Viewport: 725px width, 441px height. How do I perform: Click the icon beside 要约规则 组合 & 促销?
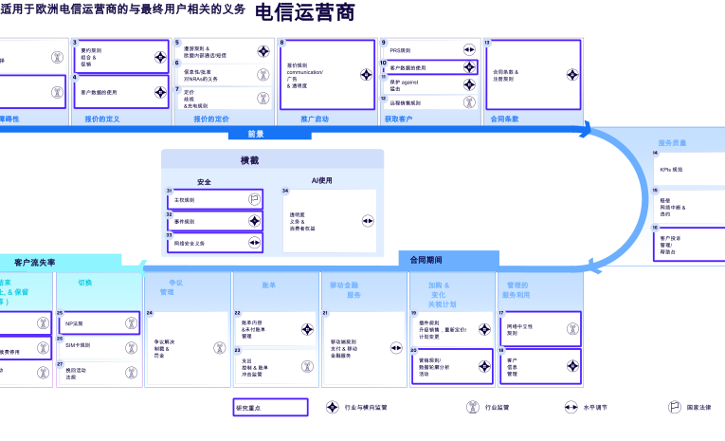(x=159, y=57)
